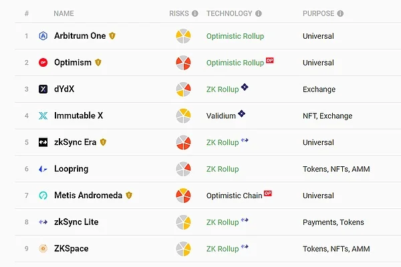Click the zkSync Era logo icon
Viewport: 401px width, 267px height.
coord(43,142)
